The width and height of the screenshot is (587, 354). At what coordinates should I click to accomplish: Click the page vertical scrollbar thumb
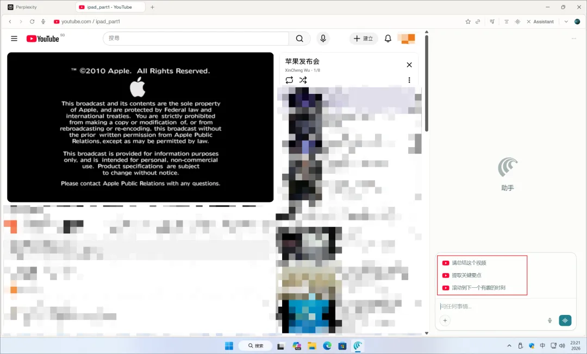tap(427, 83)
